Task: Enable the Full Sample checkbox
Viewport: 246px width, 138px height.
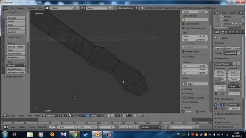Action: click(216, 108)
